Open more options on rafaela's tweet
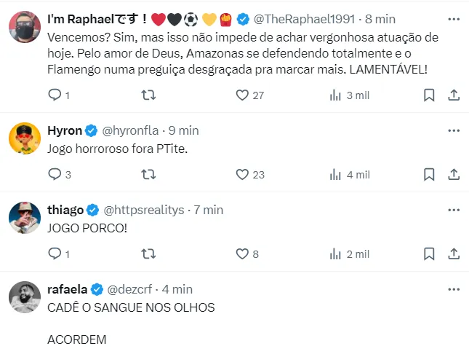469x354 pixels. (454, 289)
